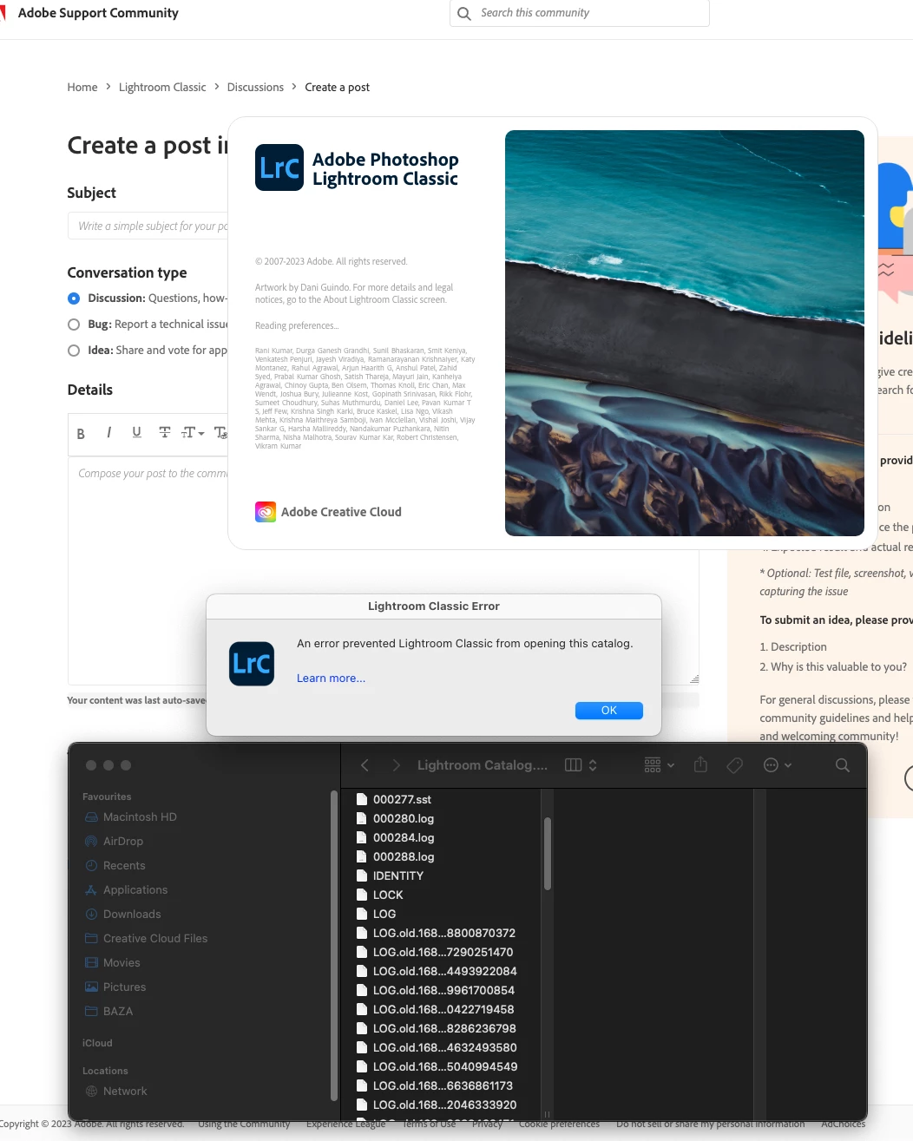Click the Creative Cloud Files folder icon
913x1141 pixels.
(91, 939)
